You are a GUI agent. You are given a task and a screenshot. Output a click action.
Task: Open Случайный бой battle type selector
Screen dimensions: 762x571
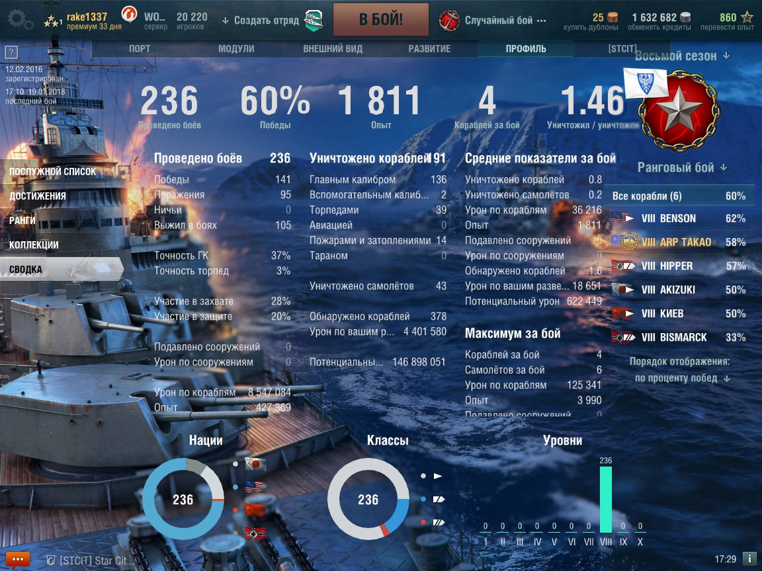[x=492, y=20]
